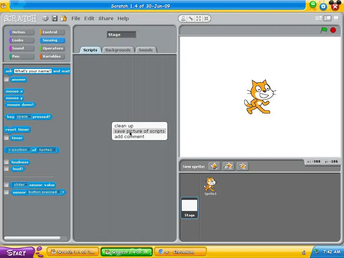The width and height of the screenshot is (344, 258).
Task: Open the File menu
Action: [x=76, y=18]
